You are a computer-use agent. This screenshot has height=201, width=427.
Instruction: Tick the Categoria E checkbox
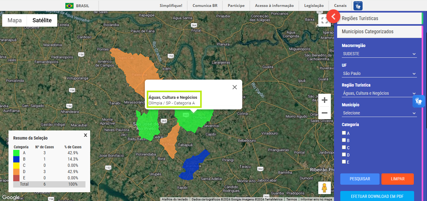(344, 162)
